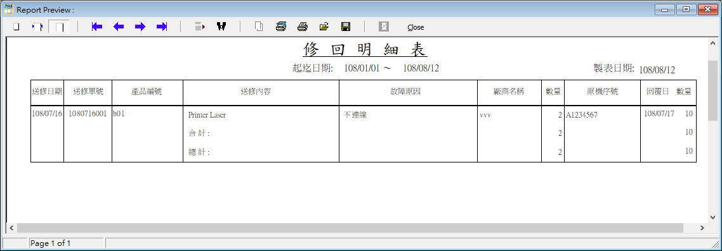Jump to last page of report
Image resolution: width=722 pixels, height=251 pixels.
pyautogui.click(x=162, y=27)
